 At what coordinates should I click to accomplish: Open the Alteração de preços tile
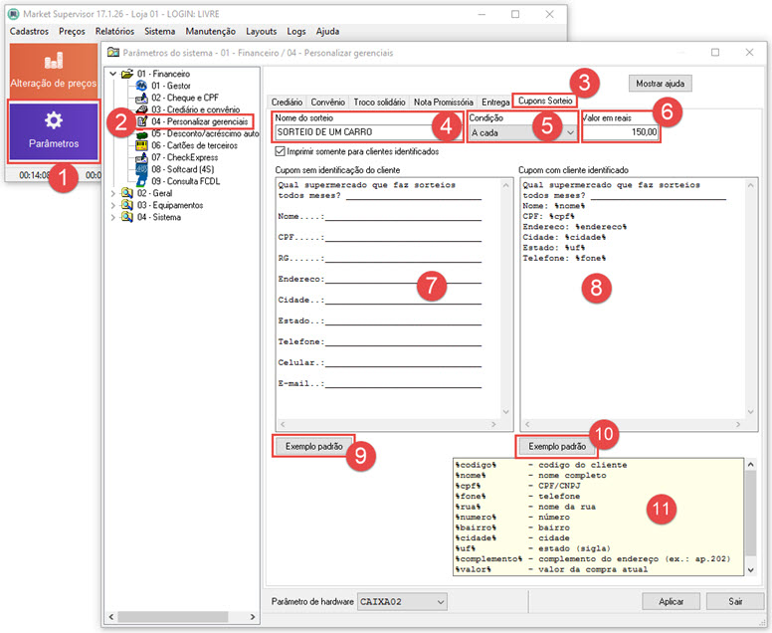[54, 71]
